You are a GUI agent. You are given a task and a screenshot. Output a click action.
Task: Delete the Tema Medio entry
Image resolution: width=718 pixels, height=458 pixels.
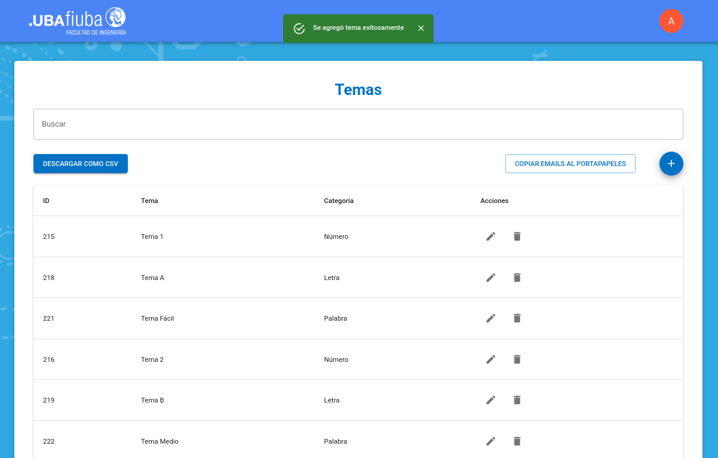coord(517,441)
